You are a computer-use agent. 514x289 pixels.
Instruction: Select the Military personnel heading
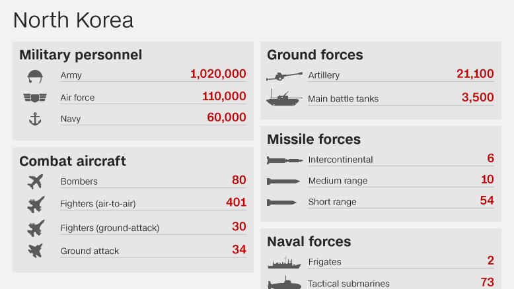coord(81,55)
